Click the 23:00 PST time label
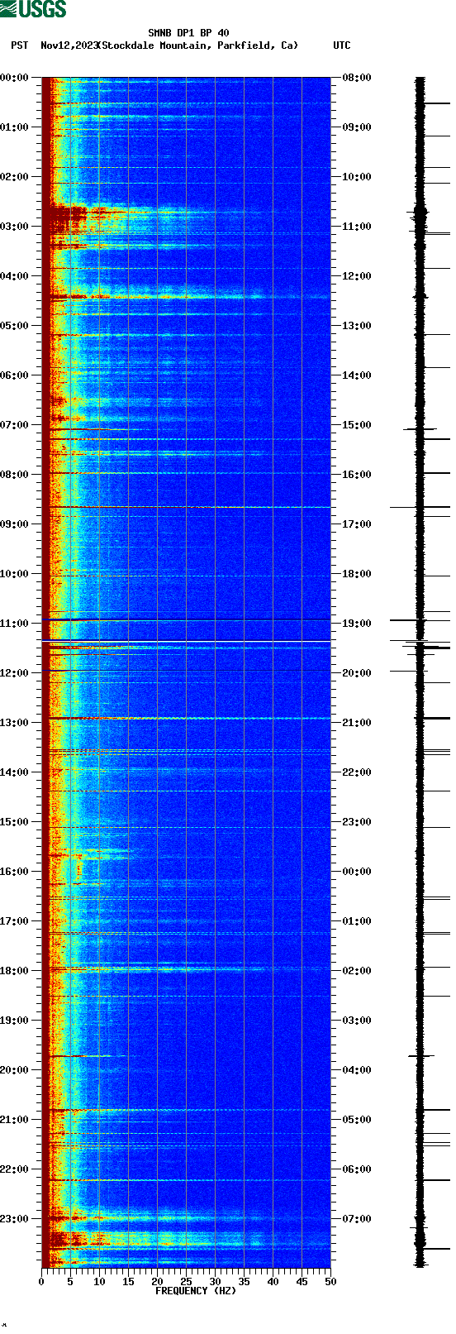This screenshot has height=1334, width=456. [15, 1219]
